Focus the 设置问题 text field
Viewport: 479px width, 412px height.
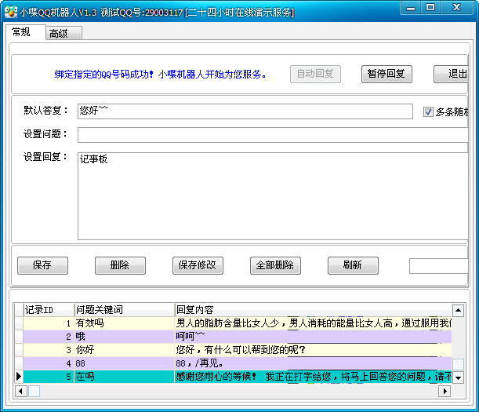point(273,135)
